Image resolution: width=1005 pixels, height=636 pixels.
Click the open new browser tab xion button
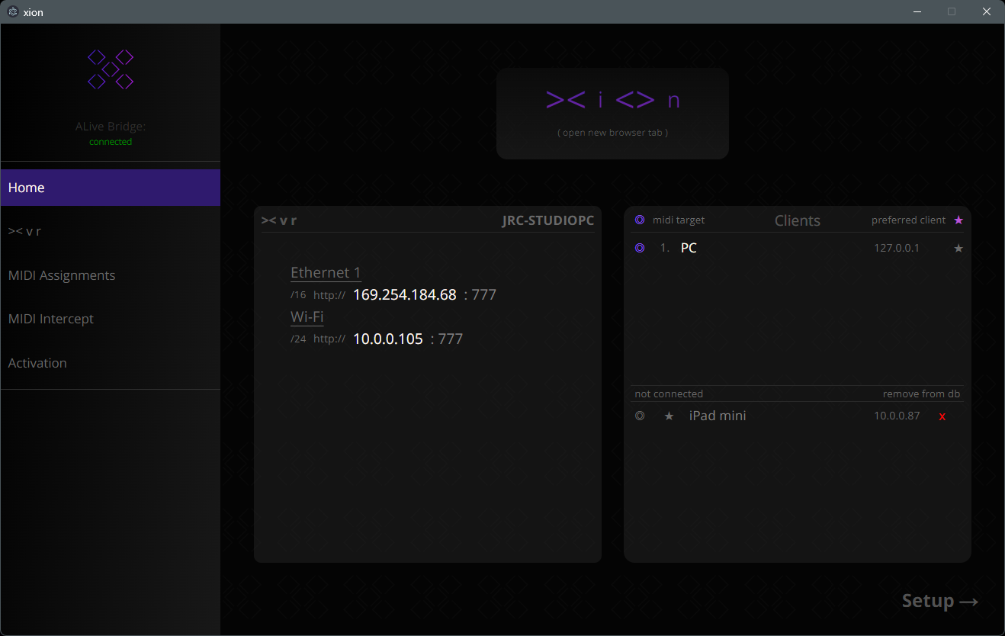tap(612, 113)
